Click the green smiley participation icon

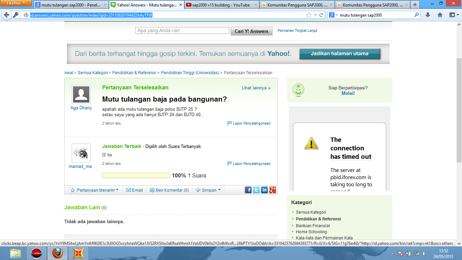[298, 90]
